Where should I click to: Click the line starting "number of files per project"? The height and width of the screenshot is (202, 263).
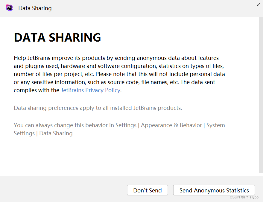click(x=119, y=74)
